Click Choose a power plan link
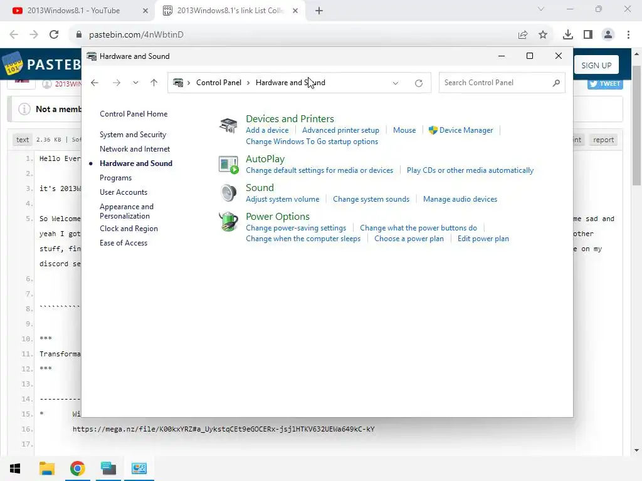Image resolution: width=642 pixels, height=481 pixels. click(409, 239)
